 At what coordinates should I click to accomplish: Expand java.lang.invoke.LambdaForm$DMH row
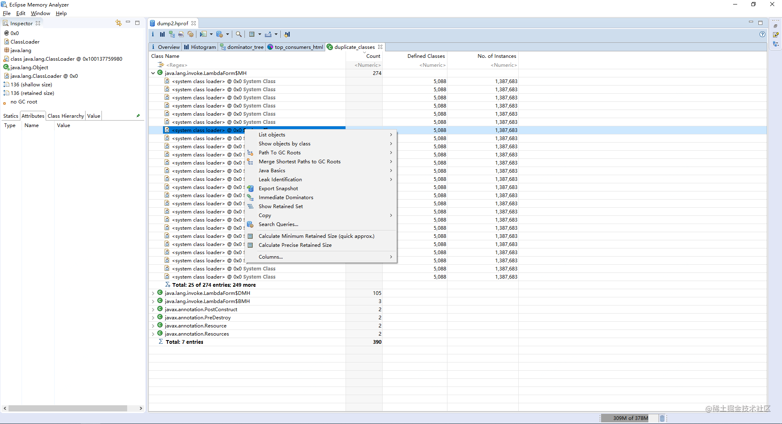pyautogui.click(x=153, y=293)
